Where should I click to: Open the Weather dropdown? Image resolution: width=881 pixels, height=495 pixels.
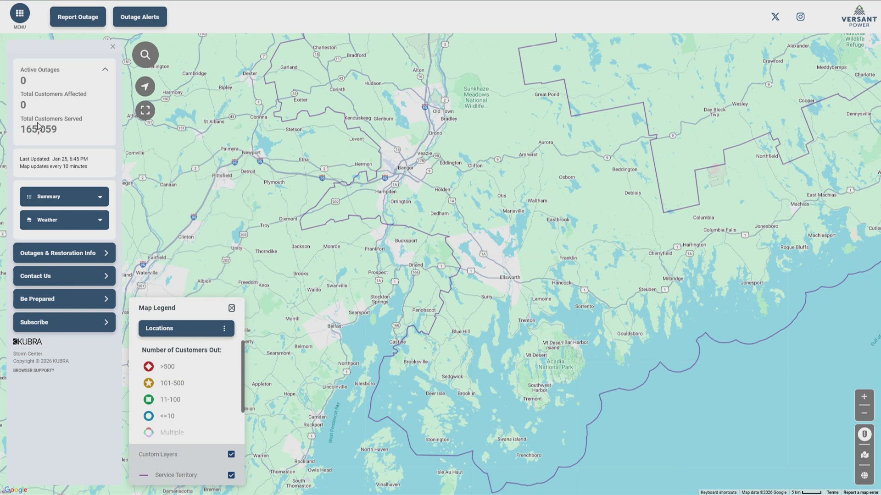point(64,220)
